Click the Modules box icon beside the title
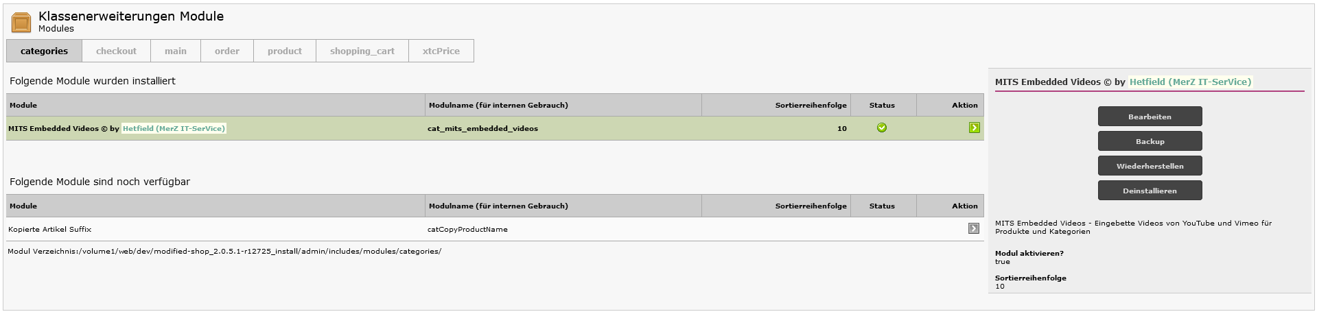The image size is (1317, 314). click(x=21, y=23)
